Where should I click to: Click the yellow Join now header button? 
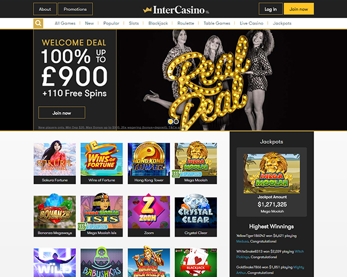299,9
